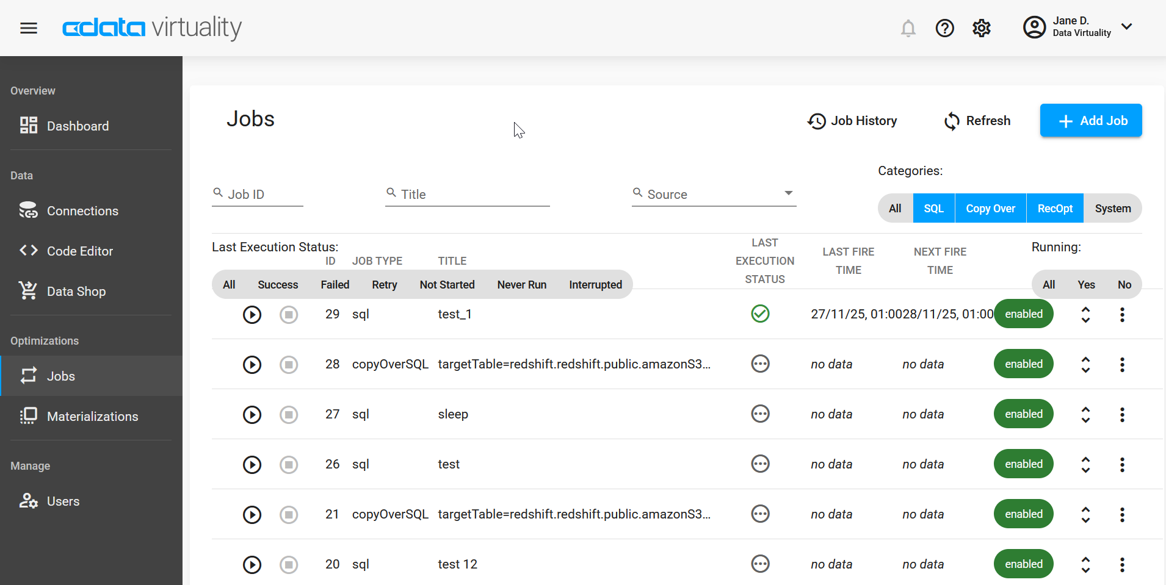Screen dimensions: 1166x585
Task: Open the help icon in the top bar
Action: pos(944,28)
